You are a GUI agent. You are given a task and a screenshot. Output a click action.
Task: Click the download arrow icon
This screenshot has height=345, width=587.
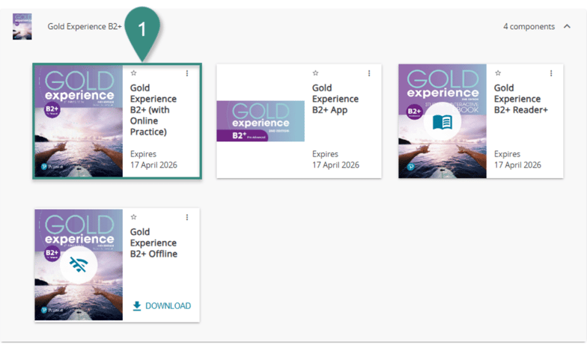(136, 306)
